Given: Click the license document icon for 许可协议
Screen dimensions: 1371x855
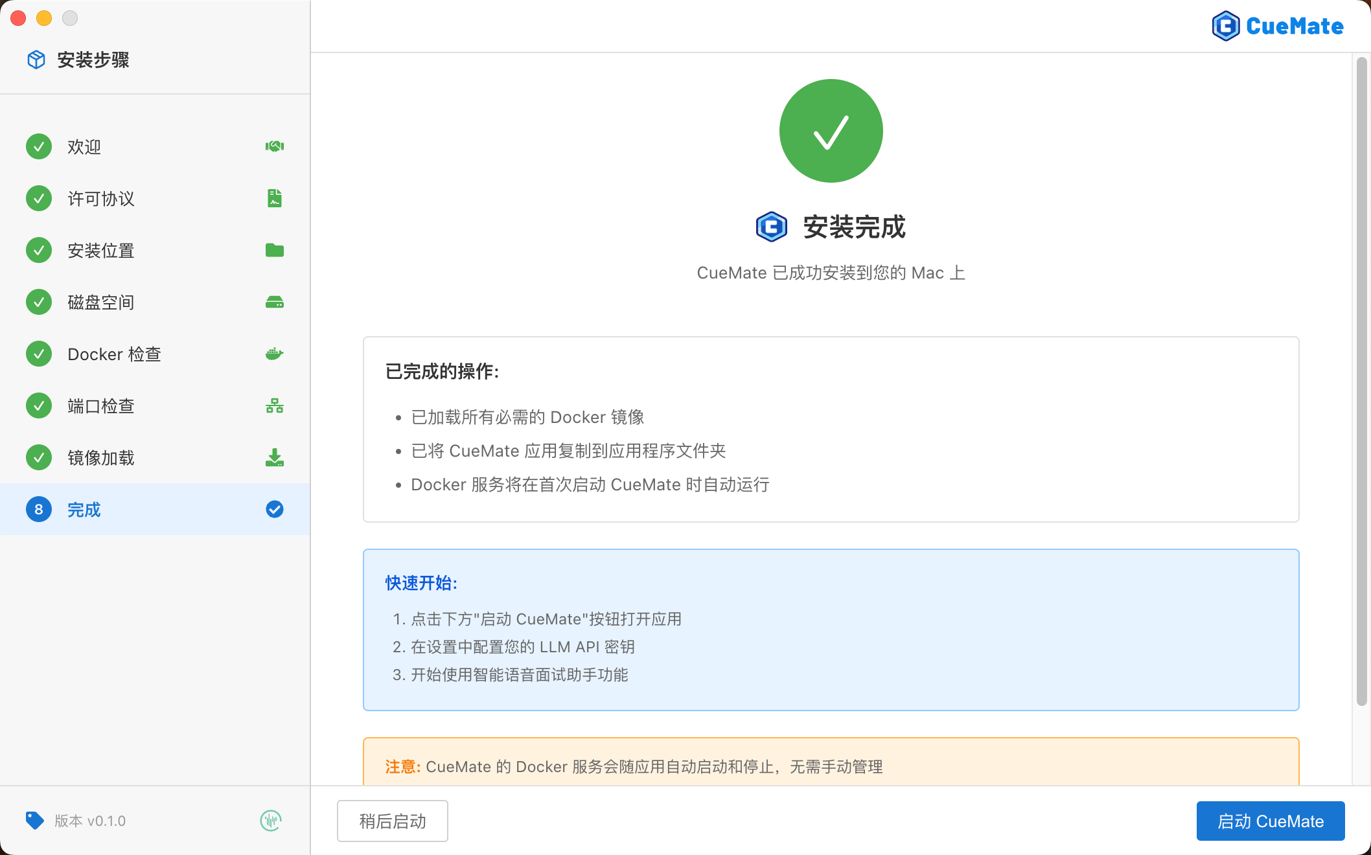Looking at the screenshot, I should [x=274, y=198].
